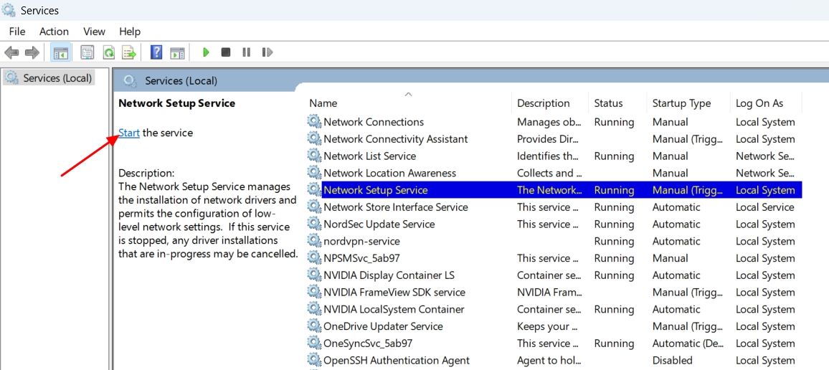Select the Network Connections service row
The height and width of the screenshot is (370, 829).
pos(554,122)
